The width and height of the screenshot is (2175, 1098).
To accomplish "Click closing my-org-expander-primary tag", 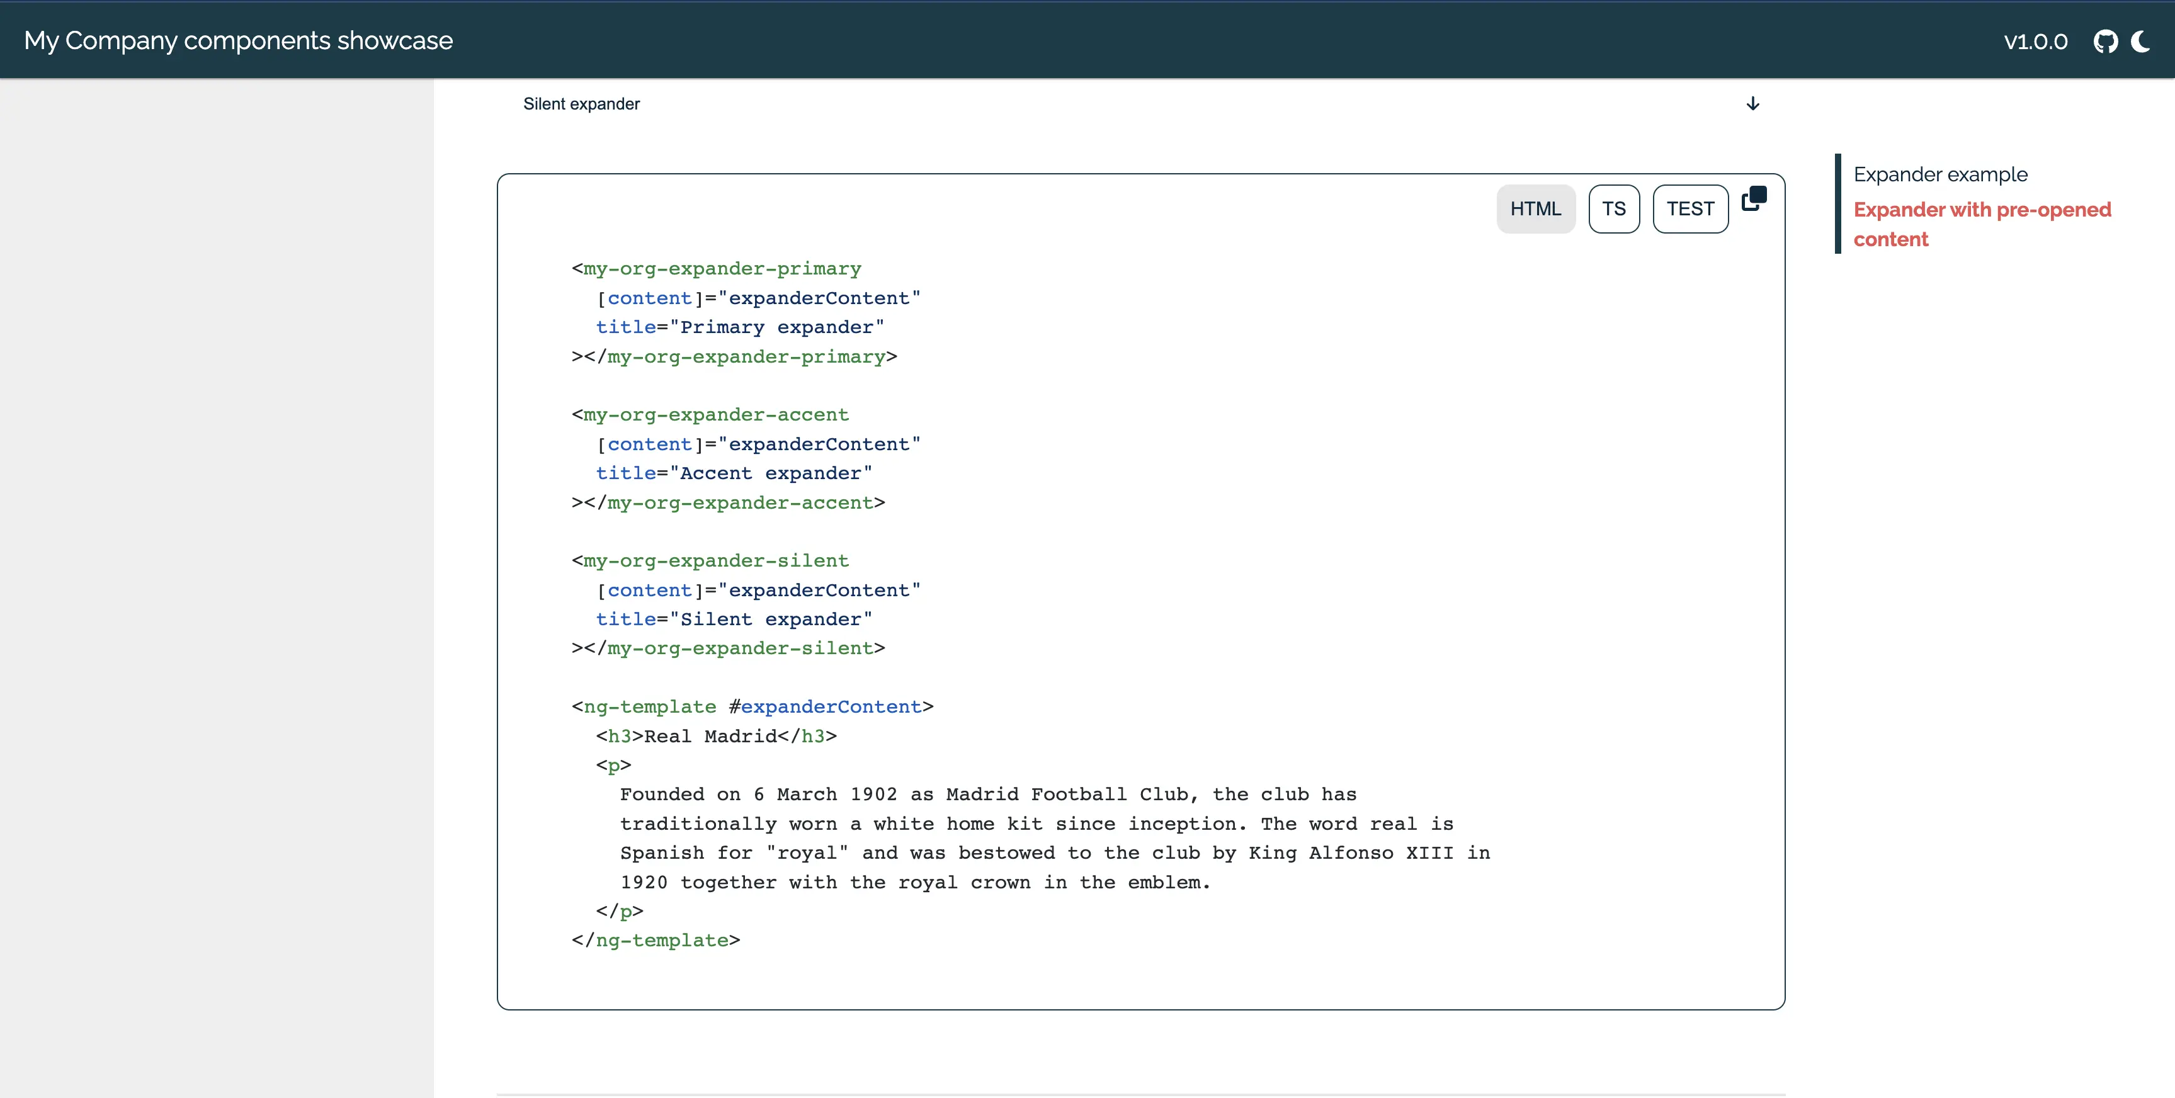I will 734,357.
